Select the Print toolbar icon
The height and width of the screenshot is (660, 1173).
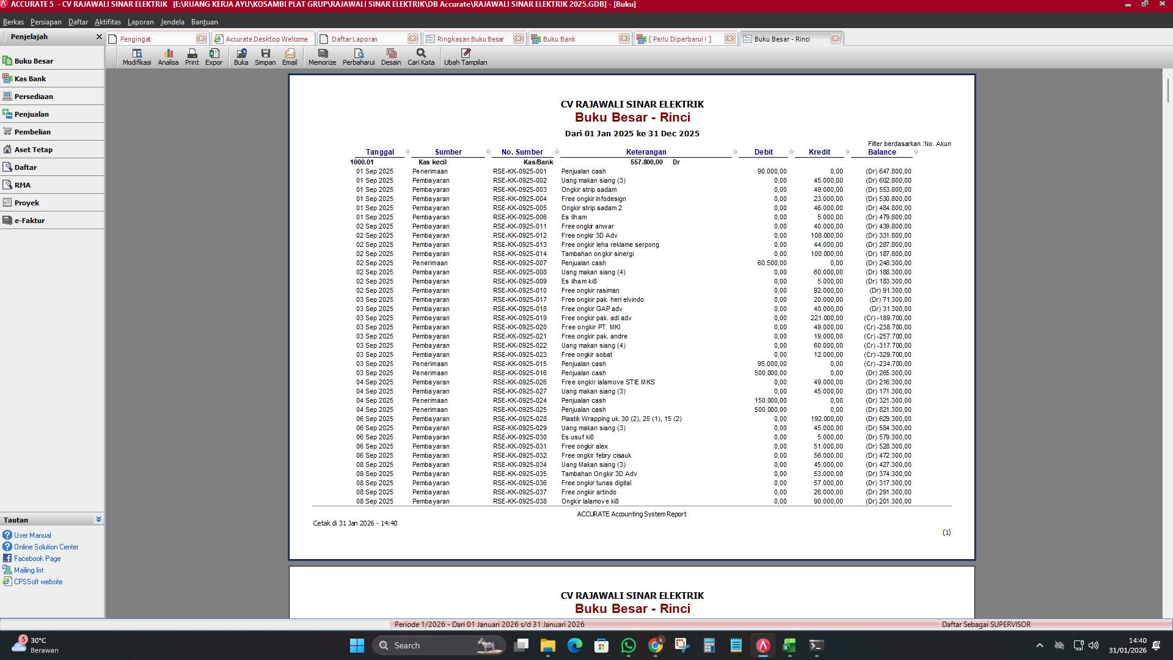pos(192,57)
